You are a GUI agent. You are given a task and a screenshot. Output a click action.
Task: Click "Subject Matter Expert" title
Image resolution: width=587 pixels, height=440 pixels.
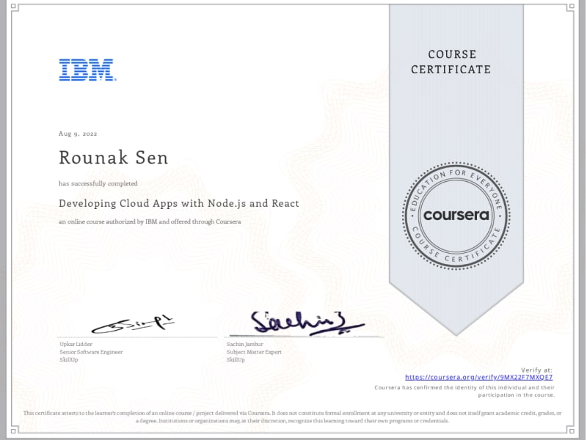(x=254, y=352)
